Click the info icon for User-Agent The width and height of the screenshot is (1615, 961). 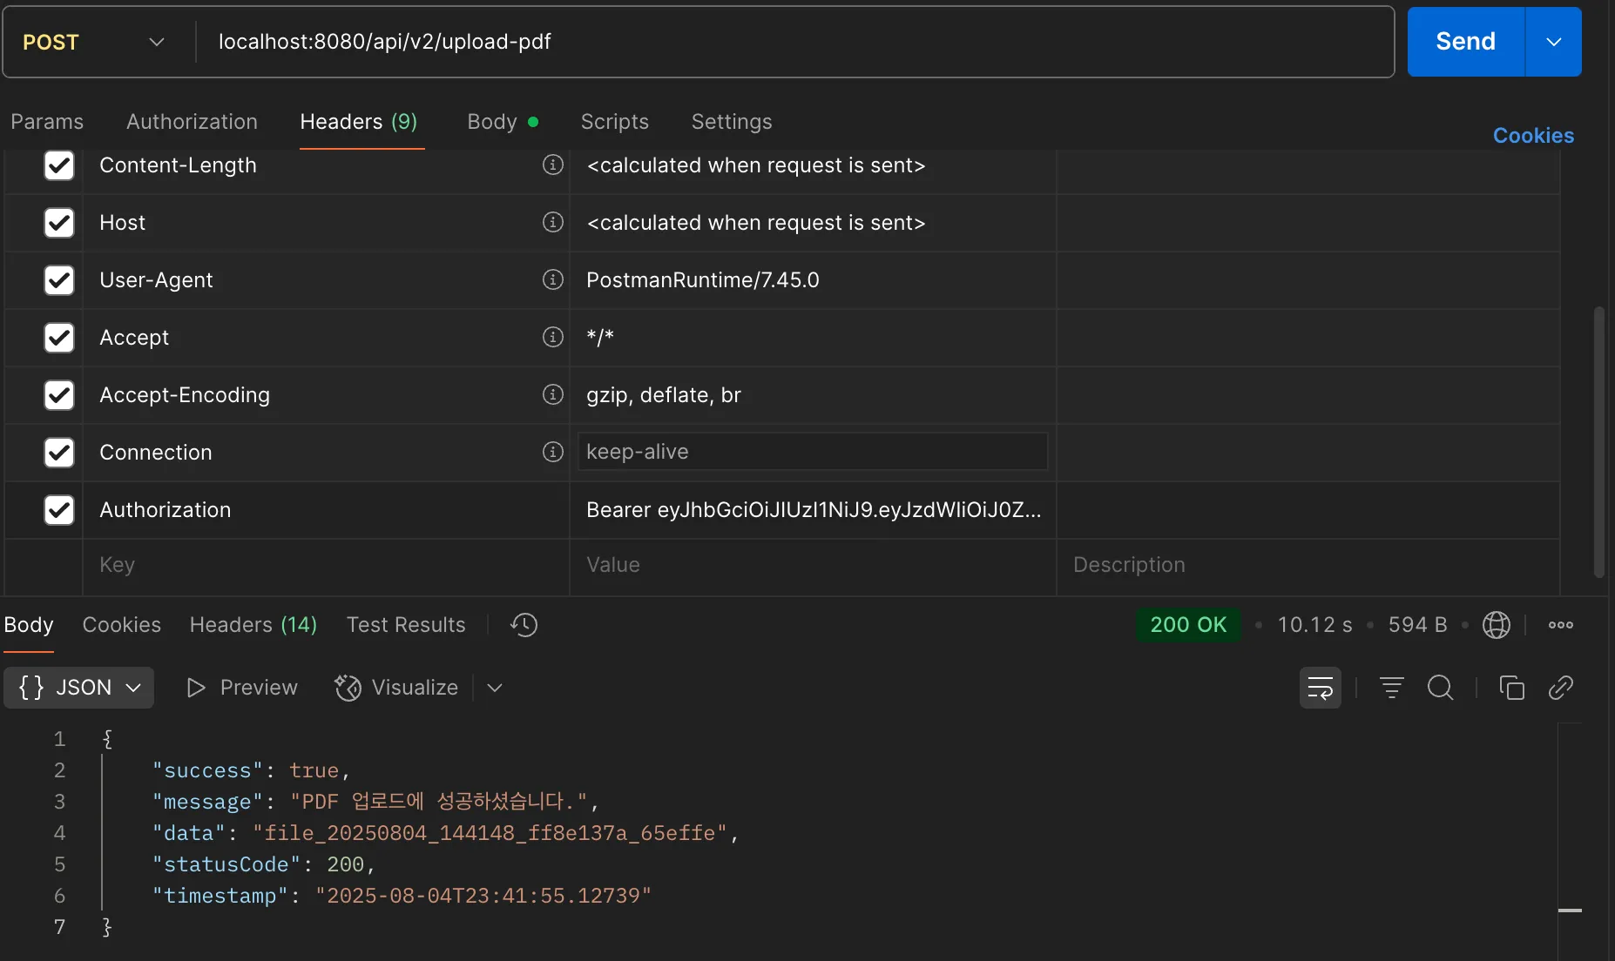[x=553, y=279]
